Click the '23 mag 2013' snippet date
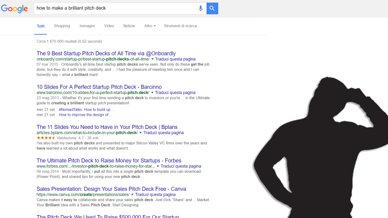Screen dimensions: 388x218 click(48, 98)
